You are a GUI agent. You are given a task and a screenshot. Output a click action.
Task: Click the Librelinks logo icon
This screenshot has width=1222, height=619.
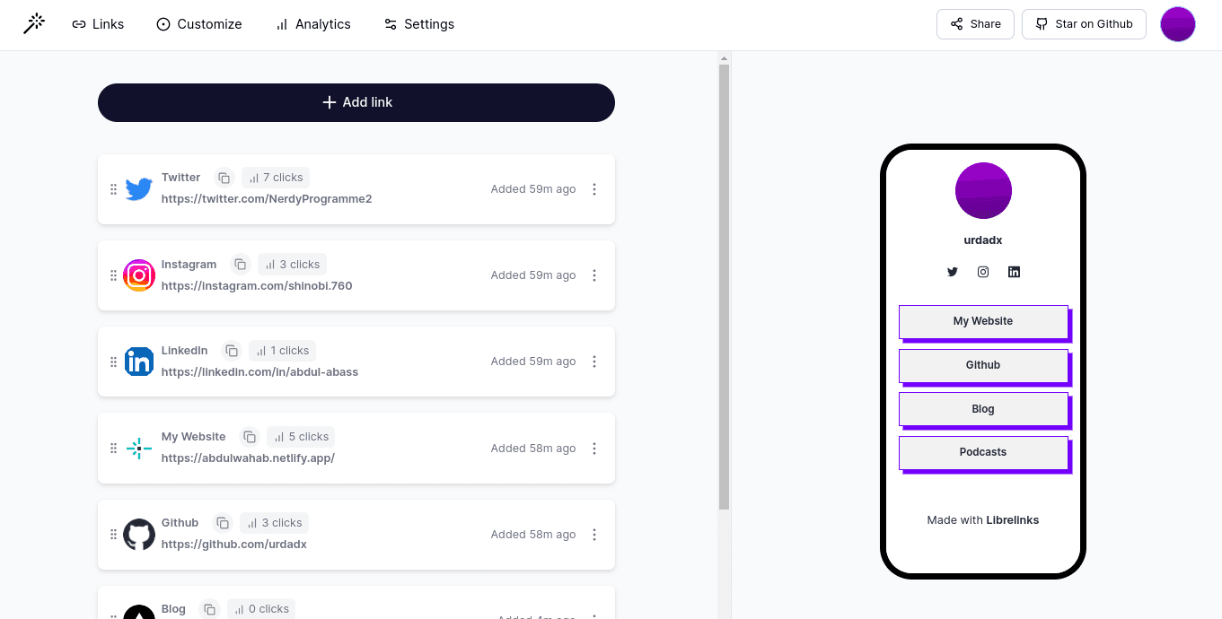click(34, 22)
